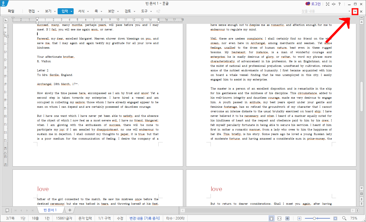Add a new document tab with plus
366x222 pixels.
pos(70,210)
